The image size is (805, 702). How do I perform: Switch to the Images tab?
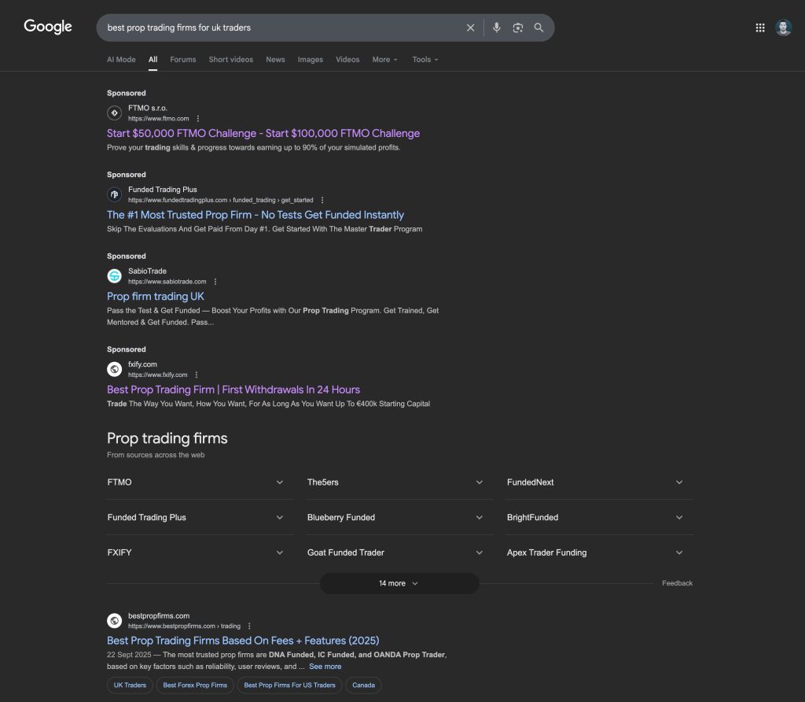pos(310,60)
